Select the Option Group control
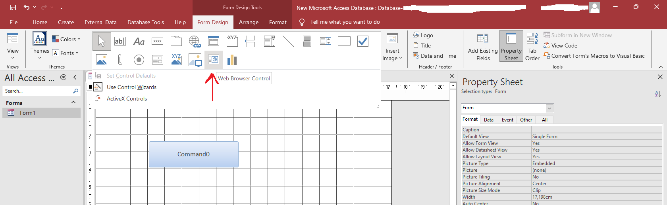Viewport: 667px width, 205px height. [232, 41]
